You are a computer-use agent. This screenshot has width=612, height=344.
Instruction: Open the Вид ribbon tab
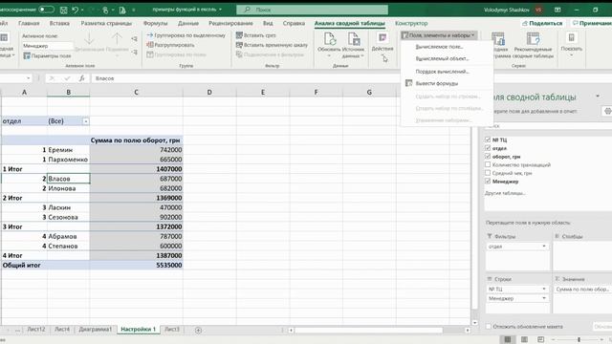coord(268,23)
